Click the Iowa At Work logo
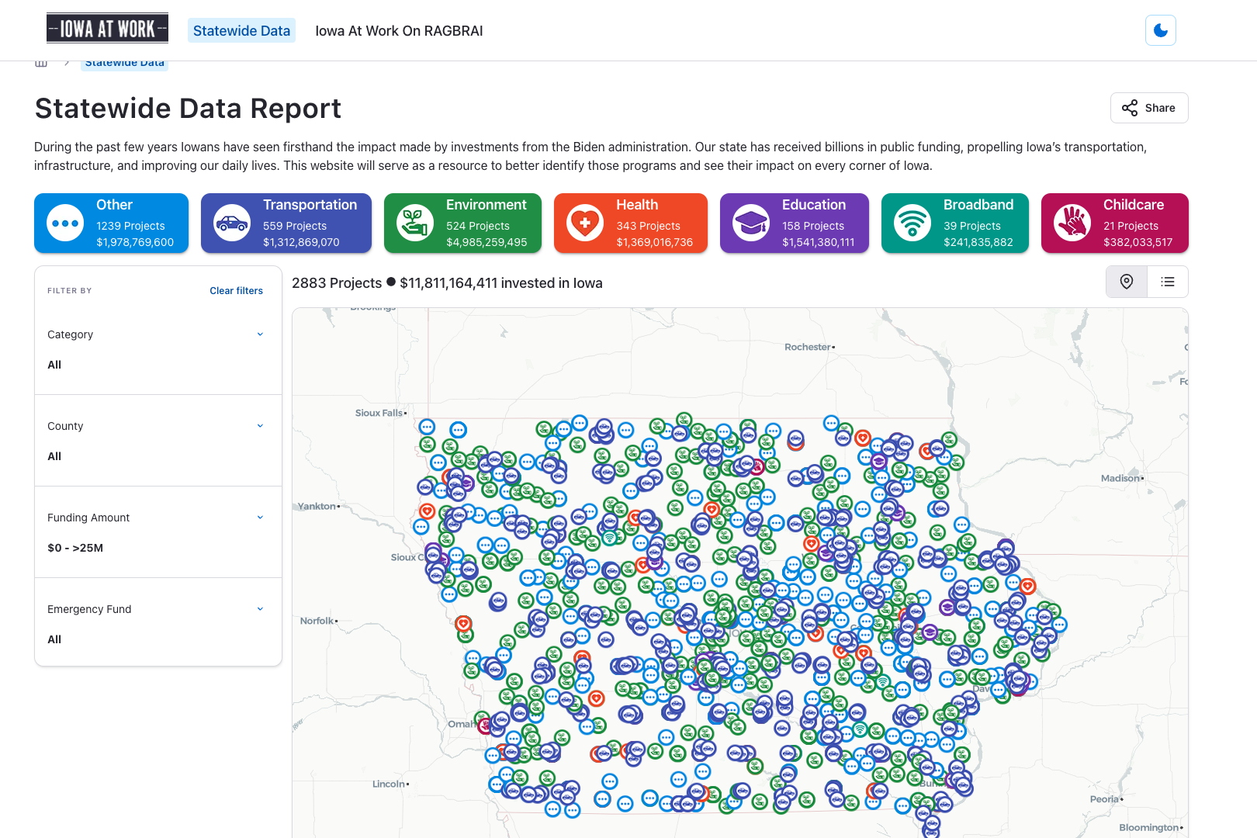The width and height of the screenshot is (1257, 838). tap(107, 29)
